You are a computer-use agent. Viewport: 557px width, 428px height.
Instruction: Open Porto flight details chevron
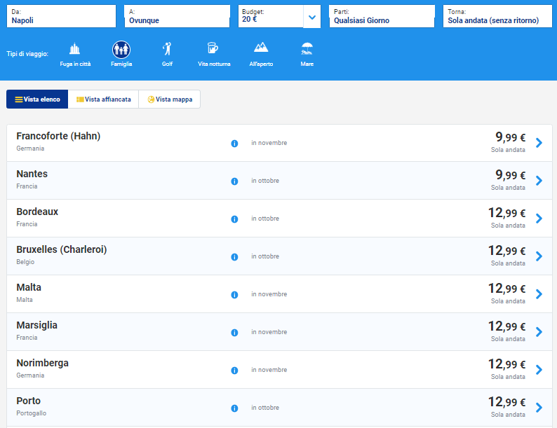[539, 408]
